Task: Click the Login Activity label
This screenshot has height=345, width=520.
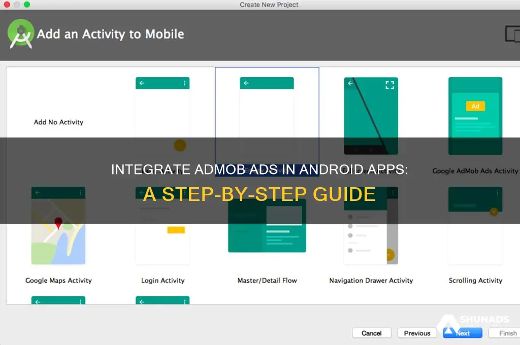Action: click(x=163, y=281)
